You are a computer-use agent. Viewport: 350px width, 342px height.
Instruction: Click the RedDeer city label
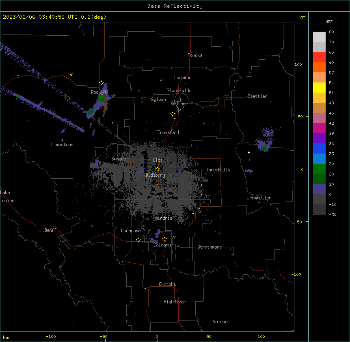[x=179, y=104]
